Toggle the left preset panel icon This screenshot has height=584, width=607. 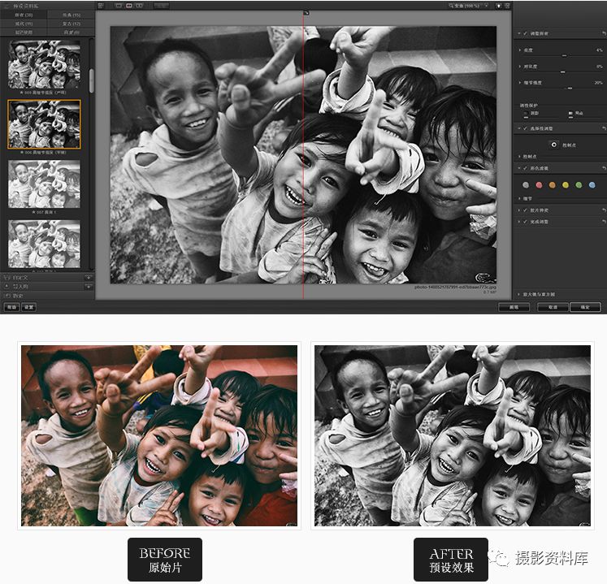[x=101, y=5]
